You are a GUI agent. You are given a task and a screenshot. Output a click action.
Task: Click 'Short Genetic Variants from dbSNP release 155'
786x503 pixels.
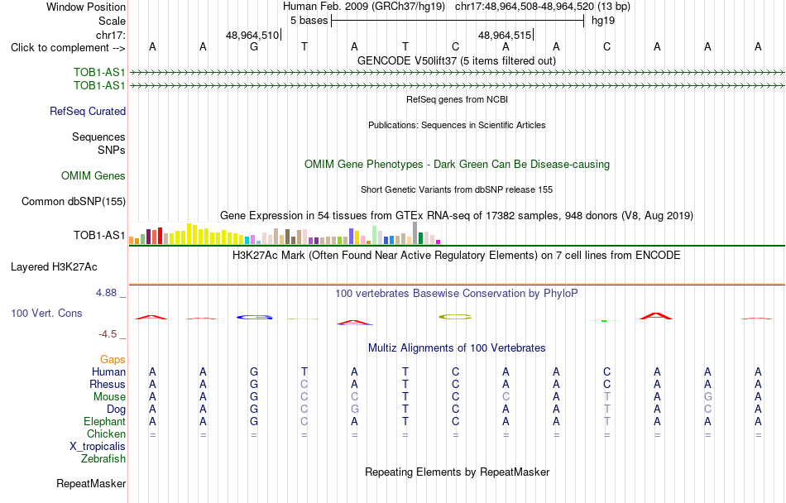457,190
